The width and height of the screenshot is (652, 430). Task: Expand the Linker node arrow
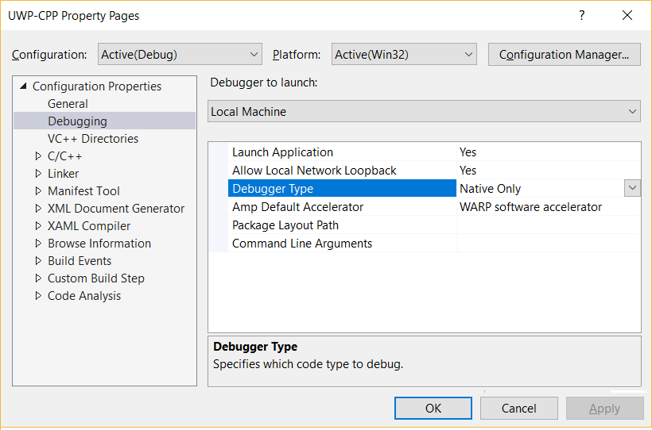38,173
